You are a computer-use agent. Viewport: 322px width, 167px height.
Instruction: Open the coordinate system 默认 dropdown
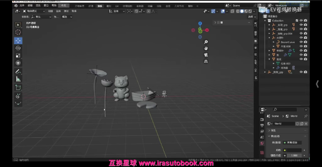(x=41, y=17)
